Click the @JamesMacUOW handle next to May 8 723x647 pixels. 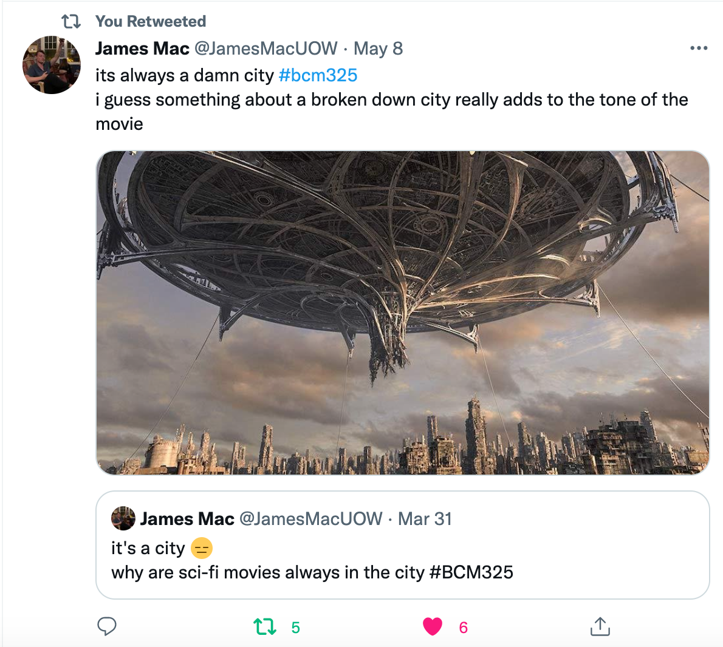[266, 49]
